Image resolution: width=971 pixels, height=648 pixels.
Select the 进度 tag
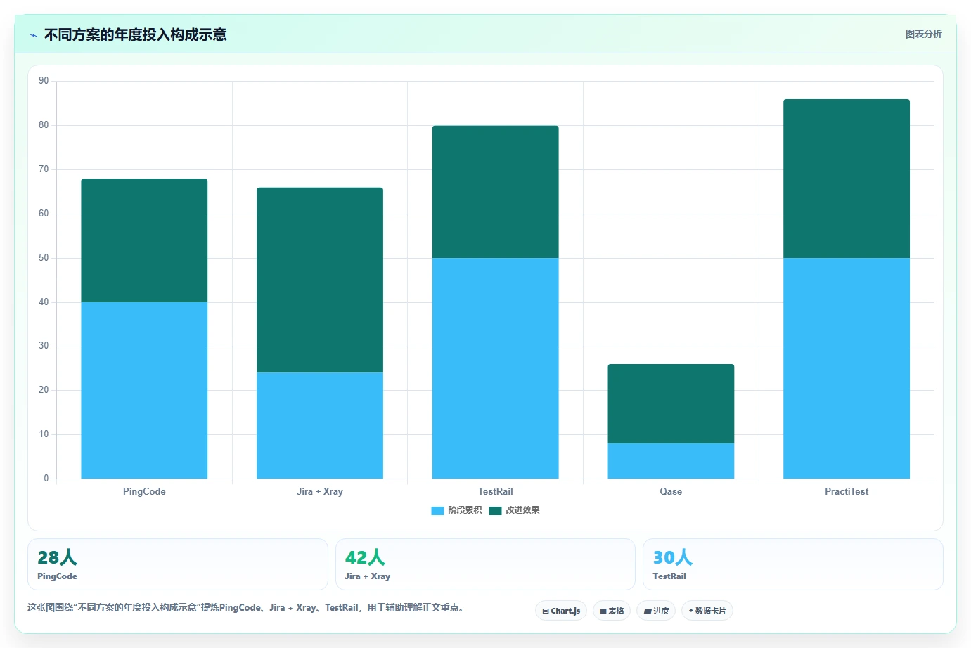tap(656, 611)
